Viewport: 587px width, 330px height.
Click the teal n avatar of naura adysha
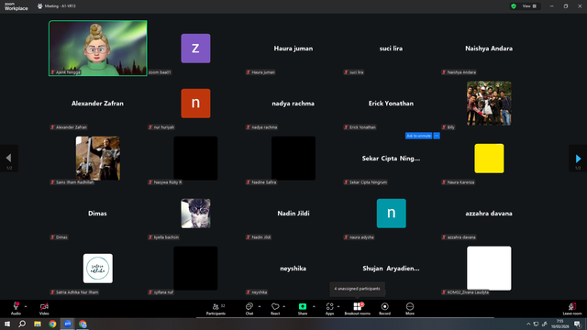tap(392, 214)
